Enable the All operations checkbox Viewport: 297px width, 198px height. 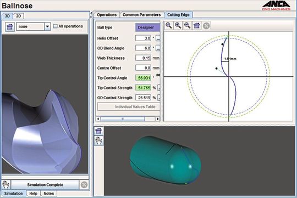tap(56, 26)
